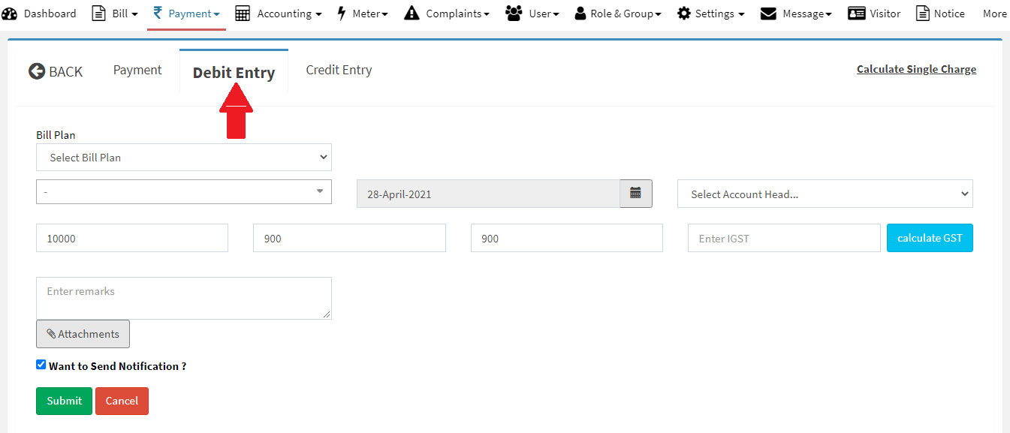Open the Accounting menu
This screenshot has width=1010, height=433.
coord(279,14)
